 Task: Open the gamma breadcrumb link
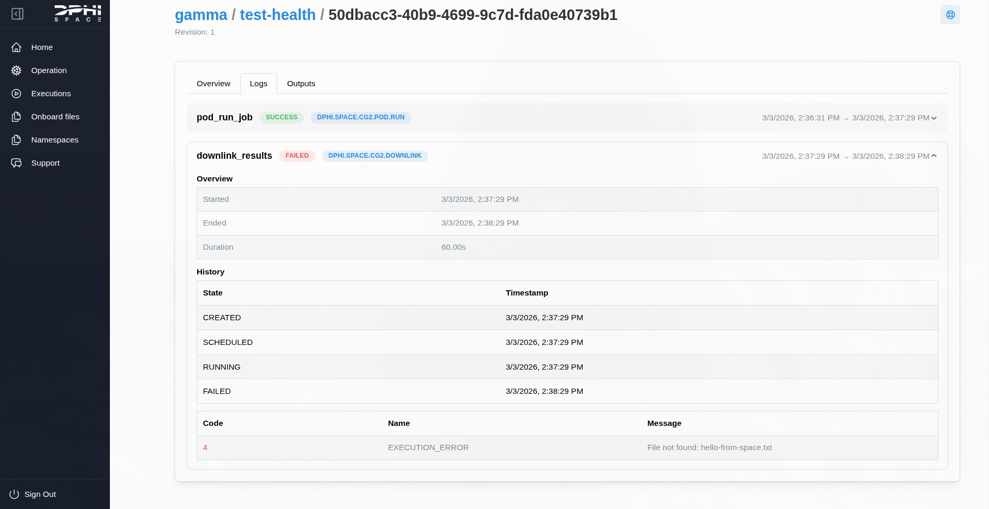pyautogui.click(x=201, y=15)
